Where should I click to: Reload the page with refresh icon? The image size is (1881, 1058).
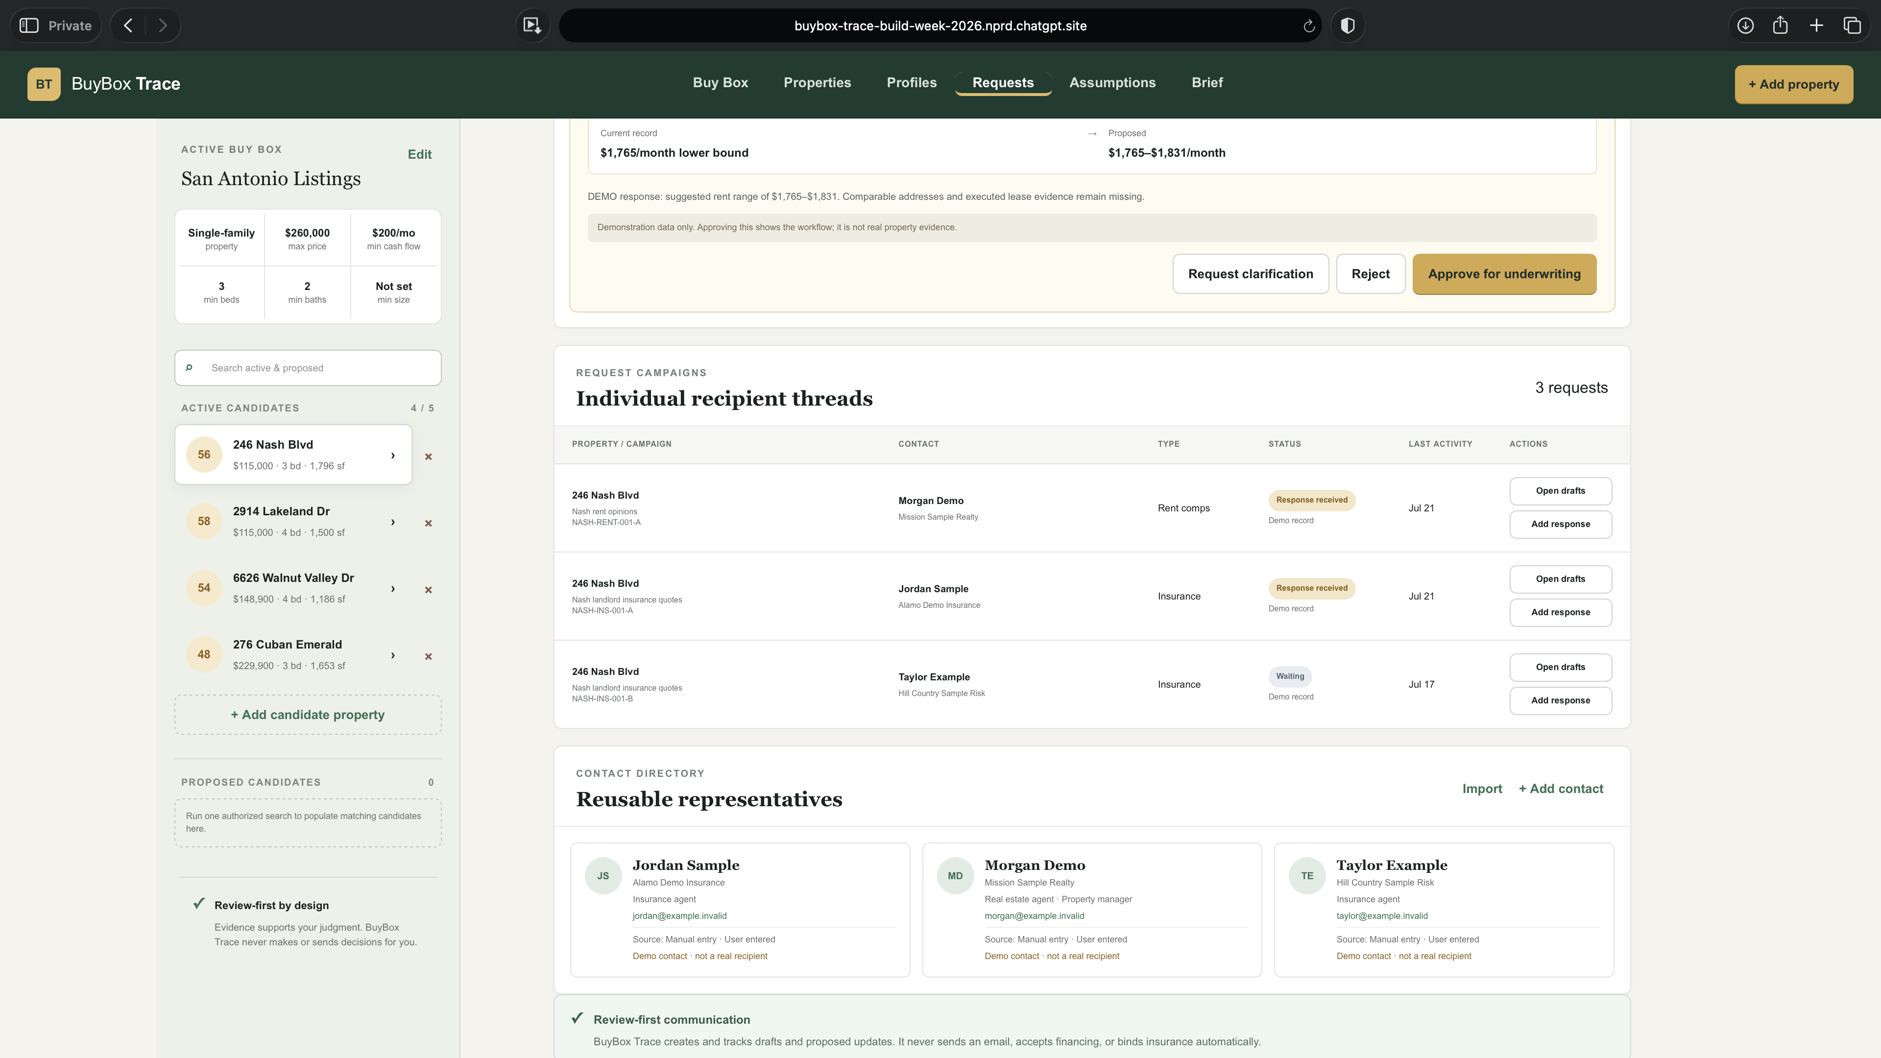point(1308,26)
